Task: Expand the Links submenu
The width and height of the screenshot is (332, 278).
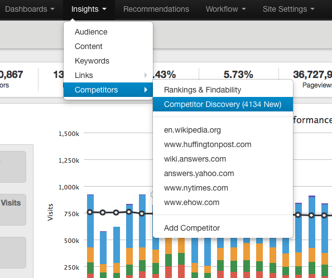Action: click(108, 75)
